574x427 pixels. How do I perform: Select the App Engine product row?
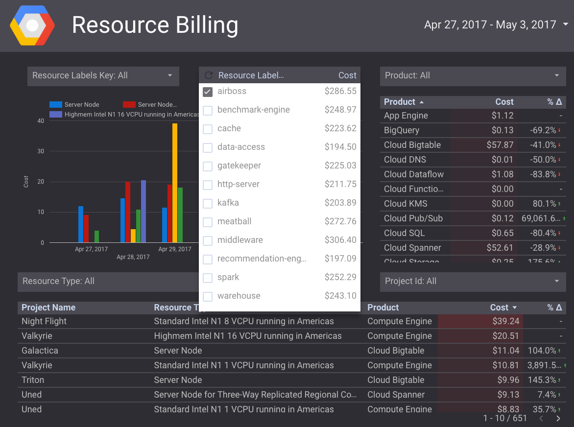click(x=473, y=116)
